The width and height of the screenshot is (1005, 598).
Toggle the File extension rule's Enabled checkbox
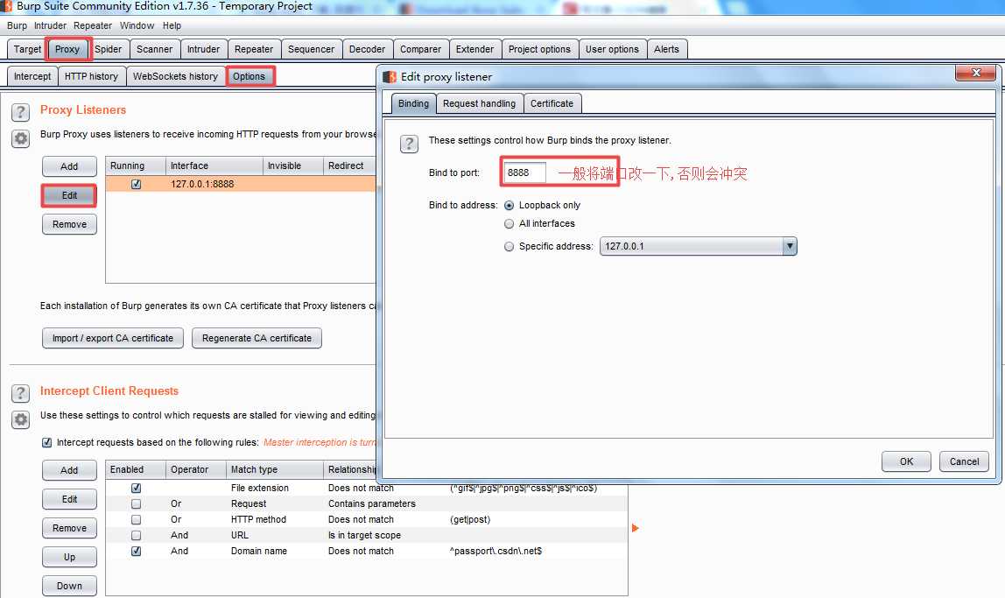[136, 488]
